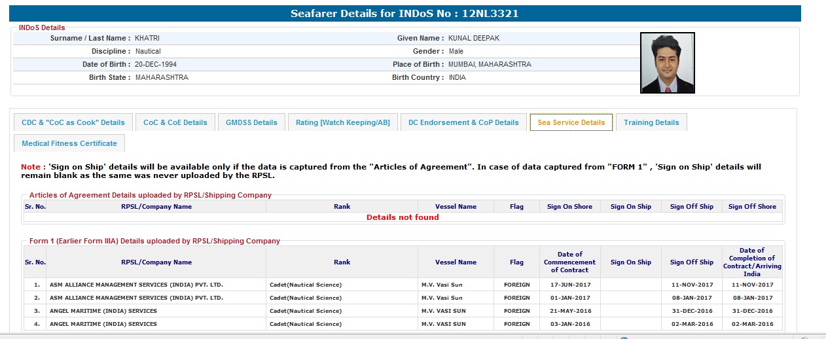Click the 21-MAY-2016 commencement date cell
The width and height of the screenshot is (826, 339).
pyautogui.click(x=569, y=311)
